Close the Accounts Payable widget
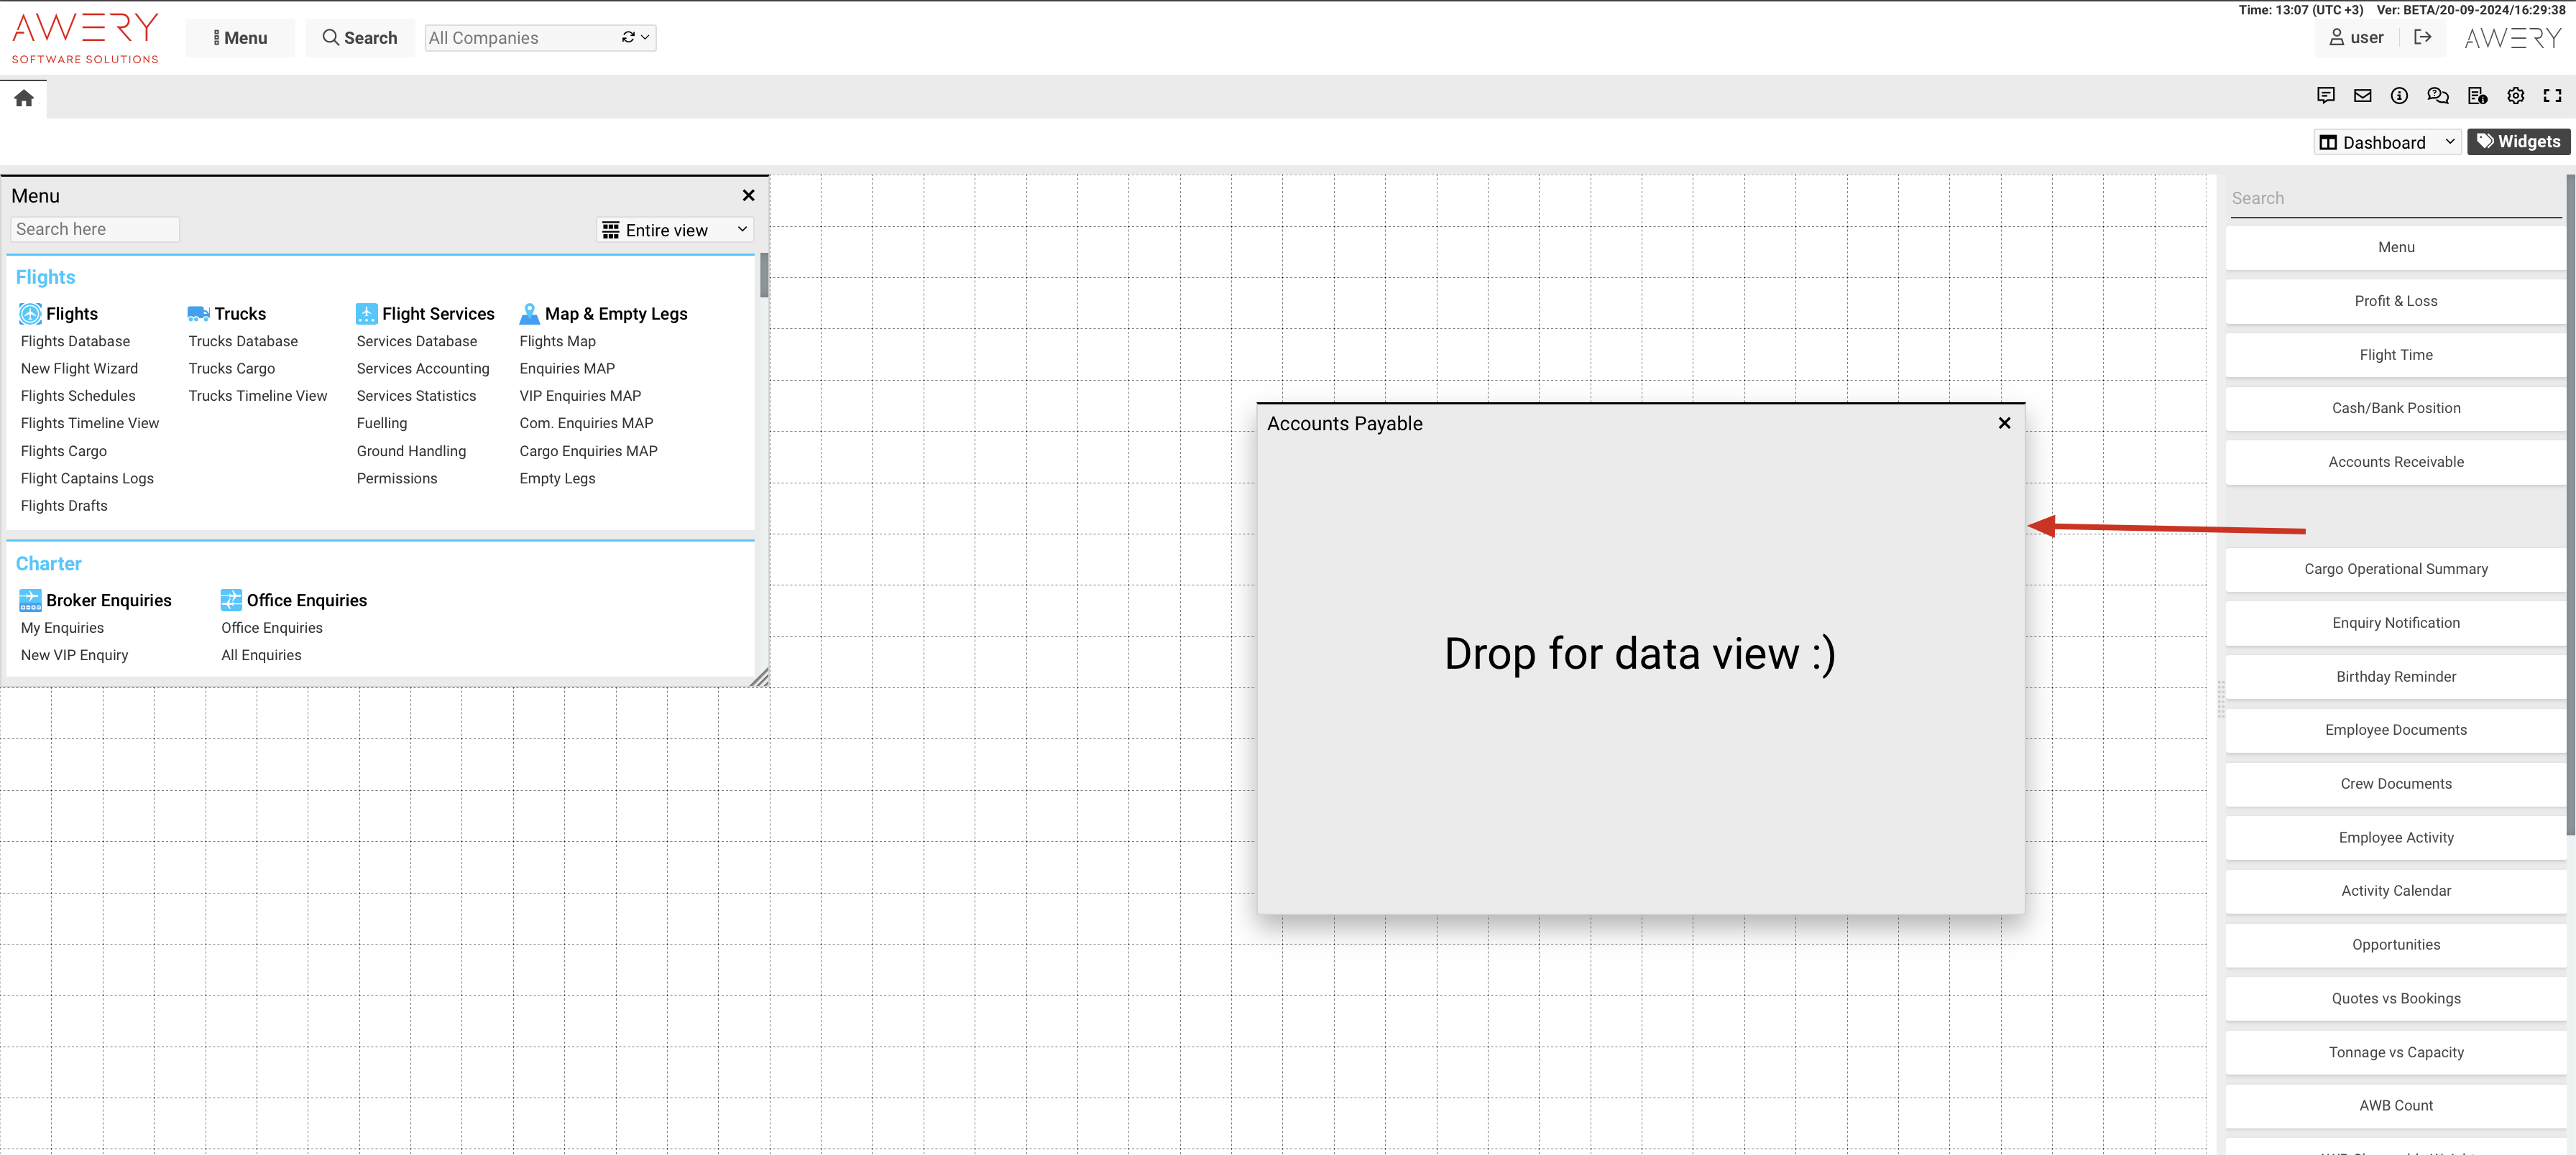 click(2004, 424)
